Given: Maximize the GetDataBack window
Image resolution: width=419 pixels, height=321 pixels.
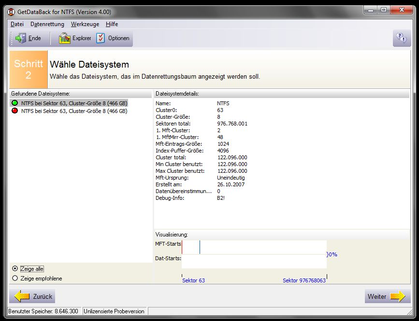Looking at the screenshot, I should pos(384,10).
